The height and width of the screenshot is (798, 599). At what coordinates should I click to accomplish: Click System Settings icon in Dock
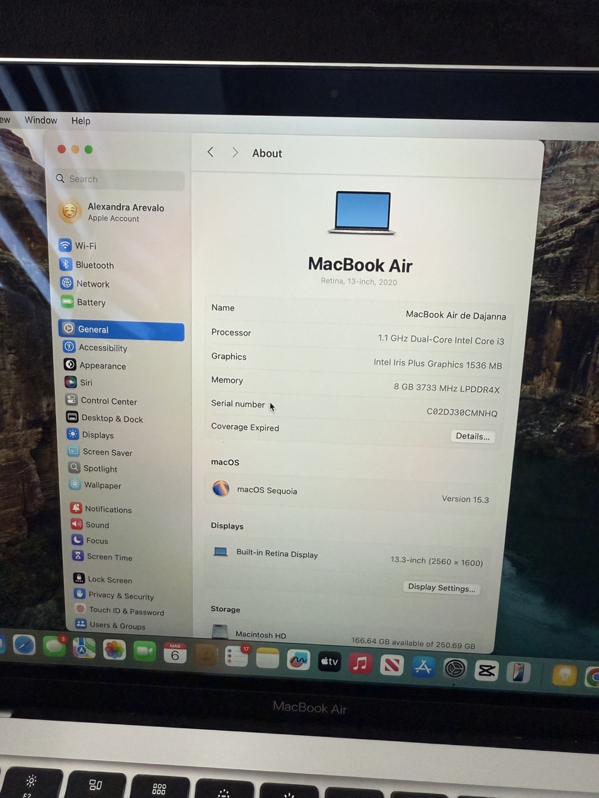pos(455,668)
